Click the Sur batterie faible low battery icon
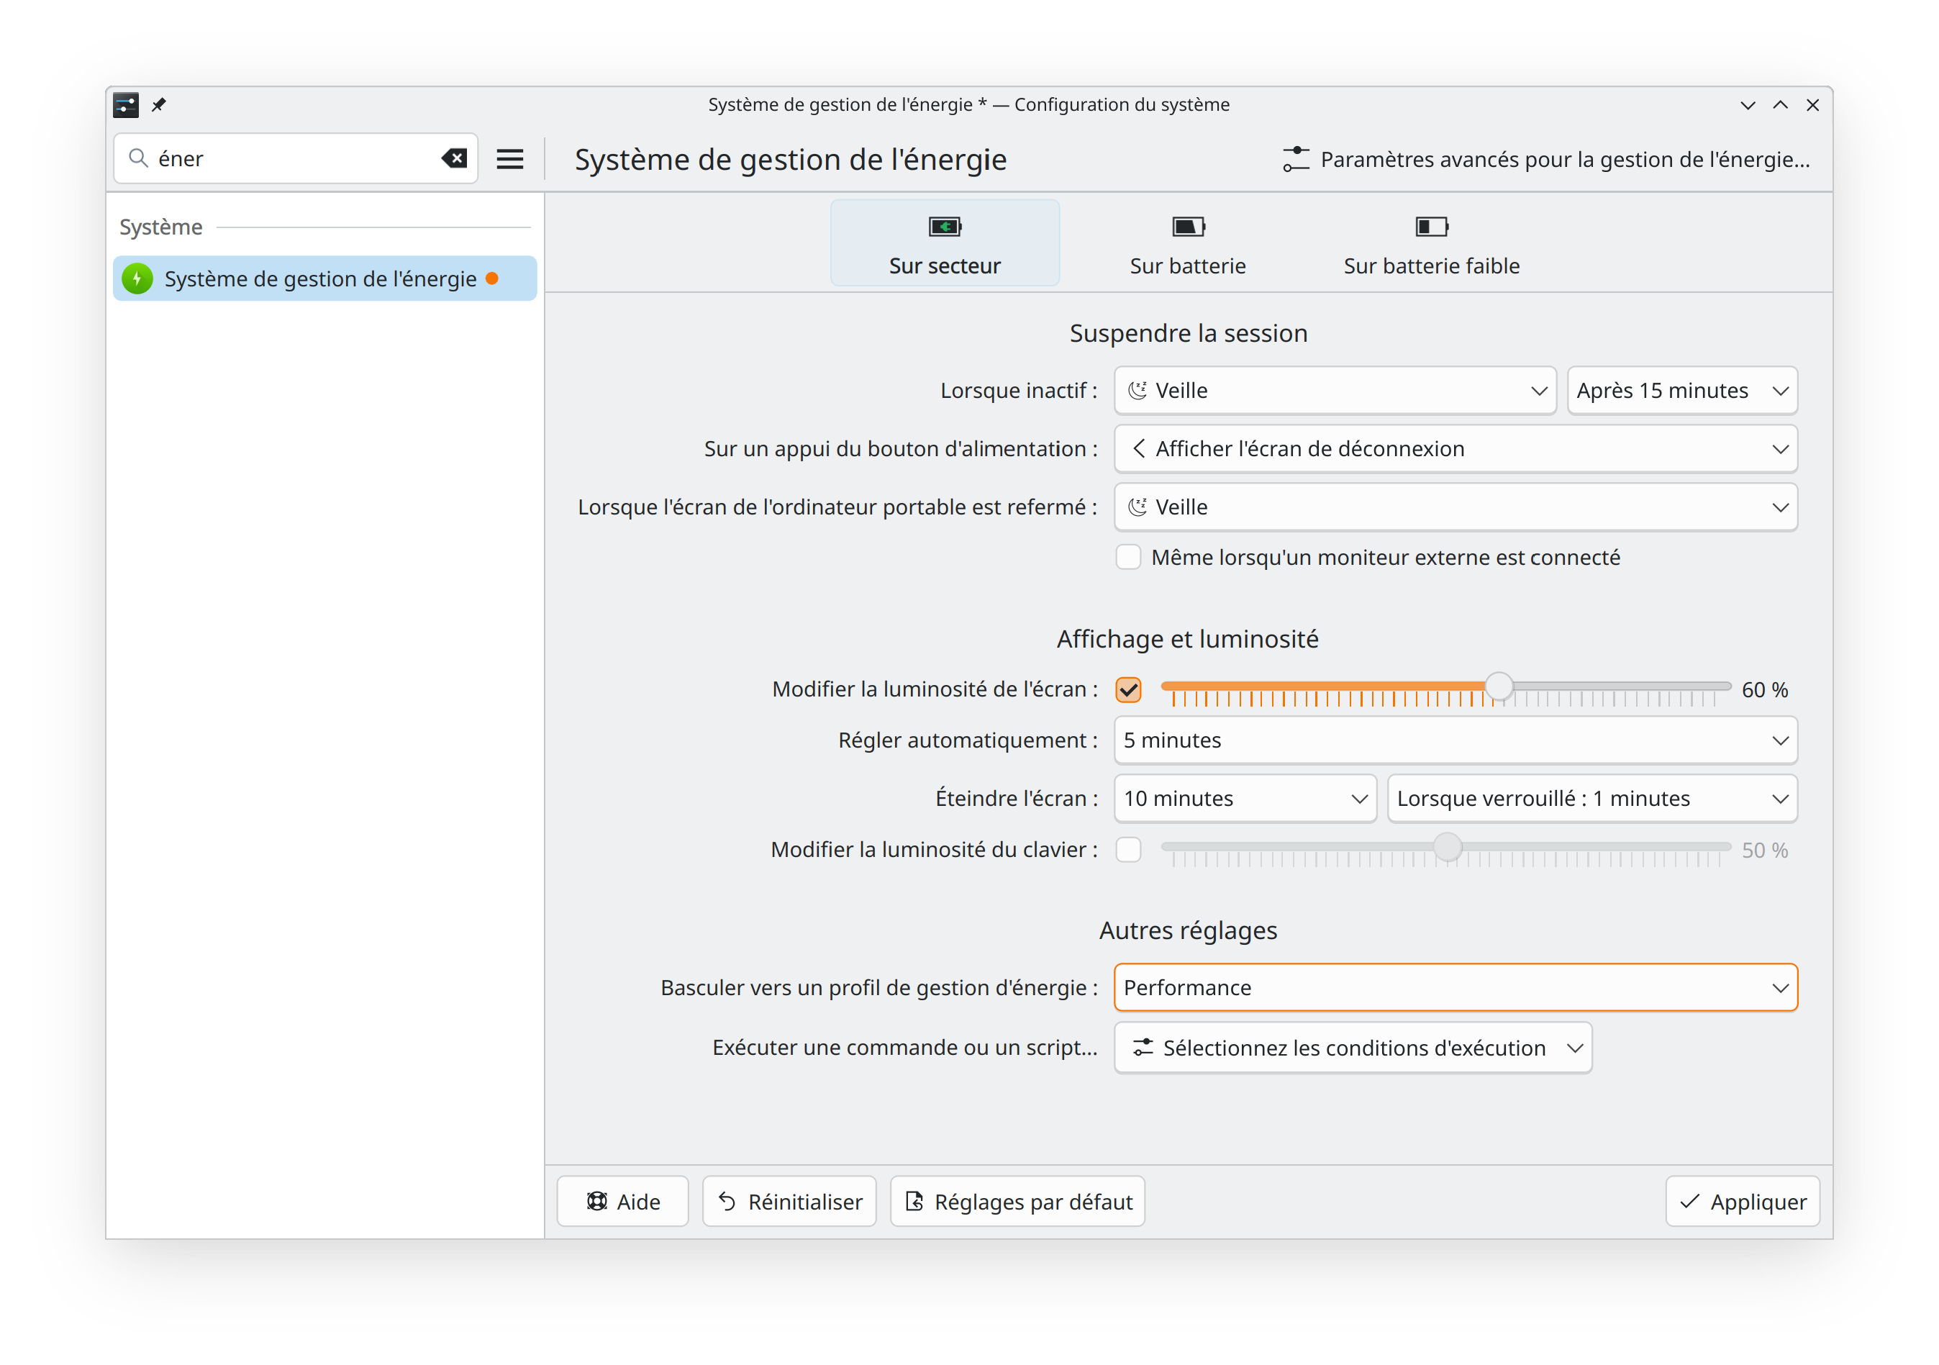The image size is (1939, 1365). coord(1432,227)
